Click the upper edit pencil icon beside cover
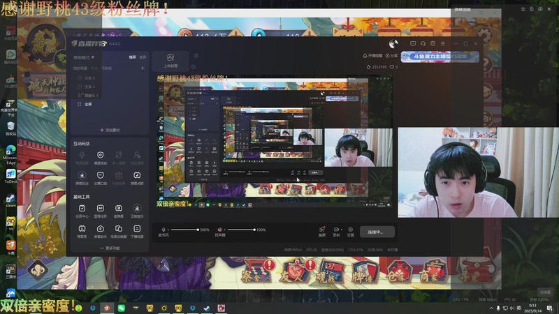The height and width of the screenshot is (314, 559). coord(196,56)
